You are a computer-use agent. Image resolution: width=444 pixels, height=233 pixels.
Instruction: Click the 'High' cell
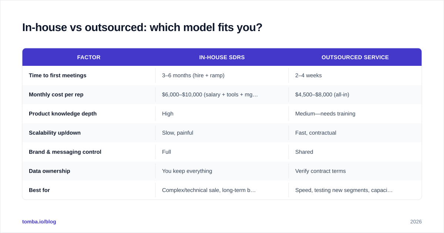click(x=222, y=114)
